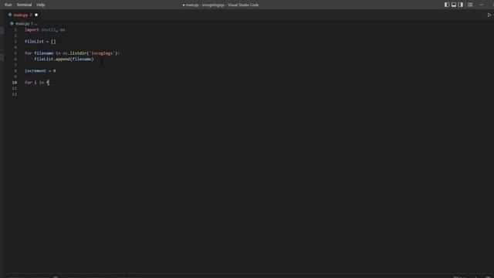Open the Terminal menu

tap(24, 5)
